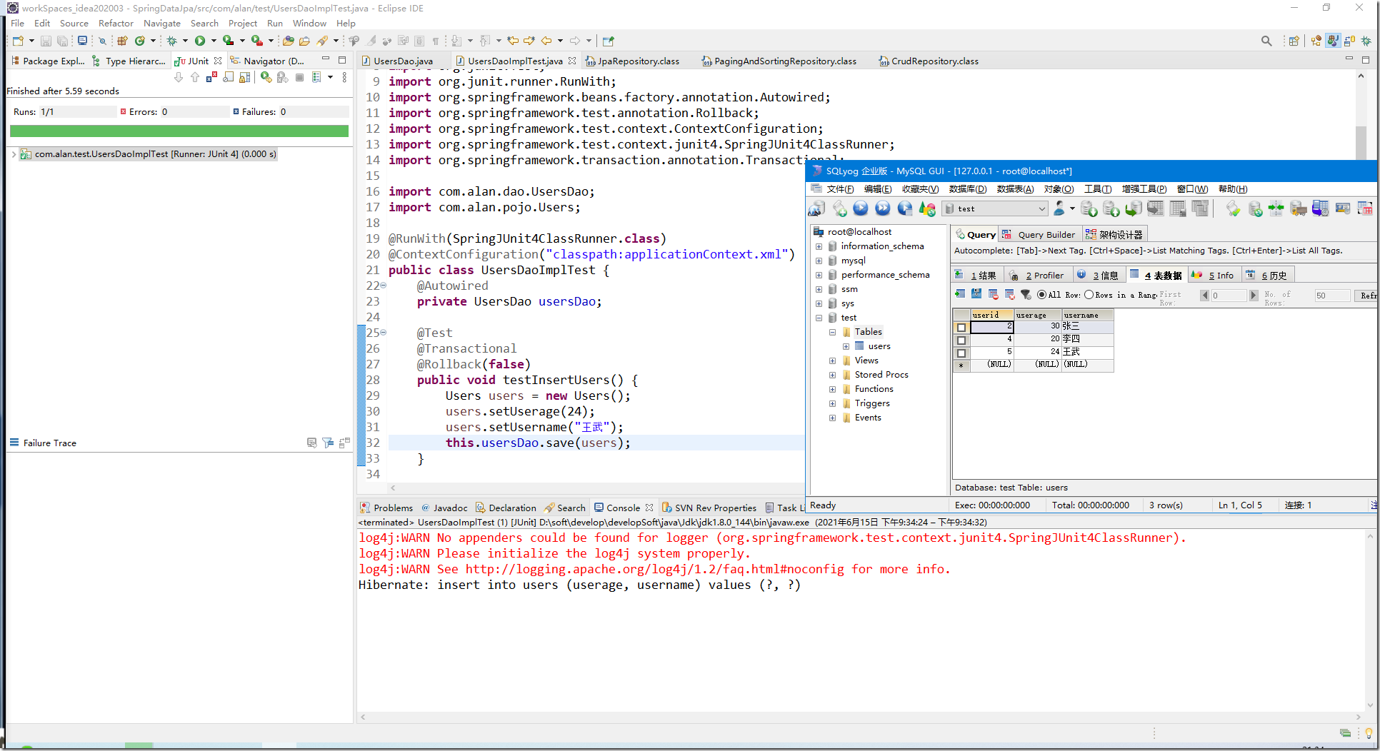The height and width of the screenshot is (751, 1380).
Task: Click SQLyog insert new row icon
Action: (960, 295)
